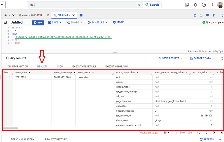The image size is (224, 142).
Task: Click the horizontal scrollbar of results
Action: click(x=10, y=128)
